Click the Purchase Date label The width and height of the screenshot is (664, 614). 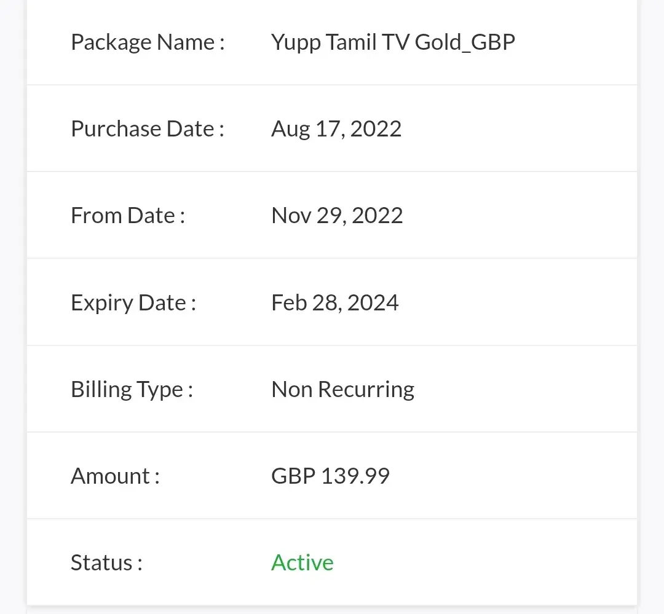(x=148, y=129)
